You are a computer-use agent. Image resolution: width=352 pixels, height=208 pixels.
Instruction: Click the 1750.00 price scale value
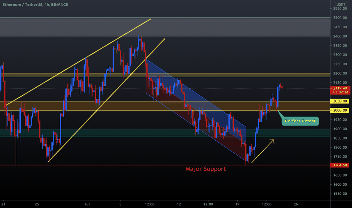(340, 157)
